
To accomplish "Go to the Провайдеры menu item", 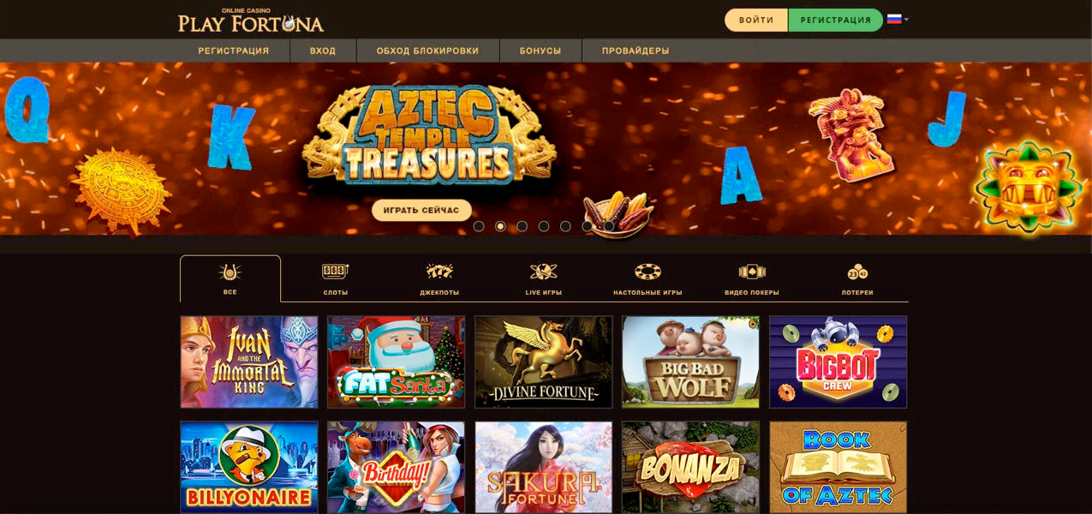I will click(636, 51).
